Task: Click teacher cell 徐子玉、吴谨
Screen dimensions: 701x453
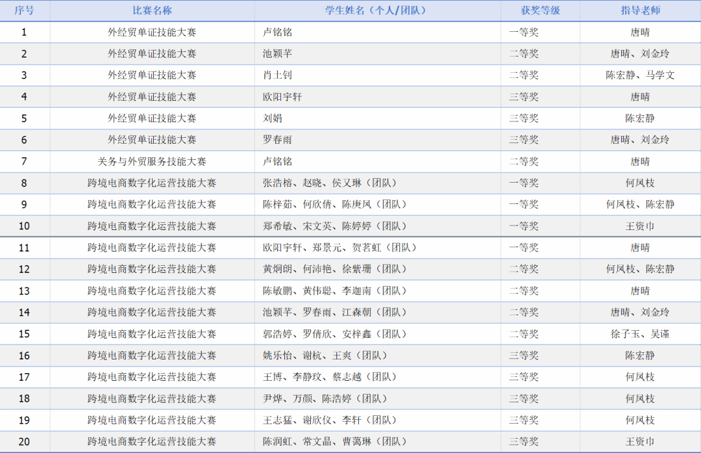Action: click(x=640, y=334)
